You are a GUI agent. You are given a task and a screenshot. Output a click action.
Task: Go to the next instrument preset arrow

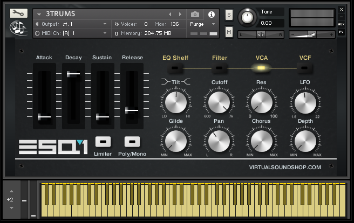pos(180,14)
